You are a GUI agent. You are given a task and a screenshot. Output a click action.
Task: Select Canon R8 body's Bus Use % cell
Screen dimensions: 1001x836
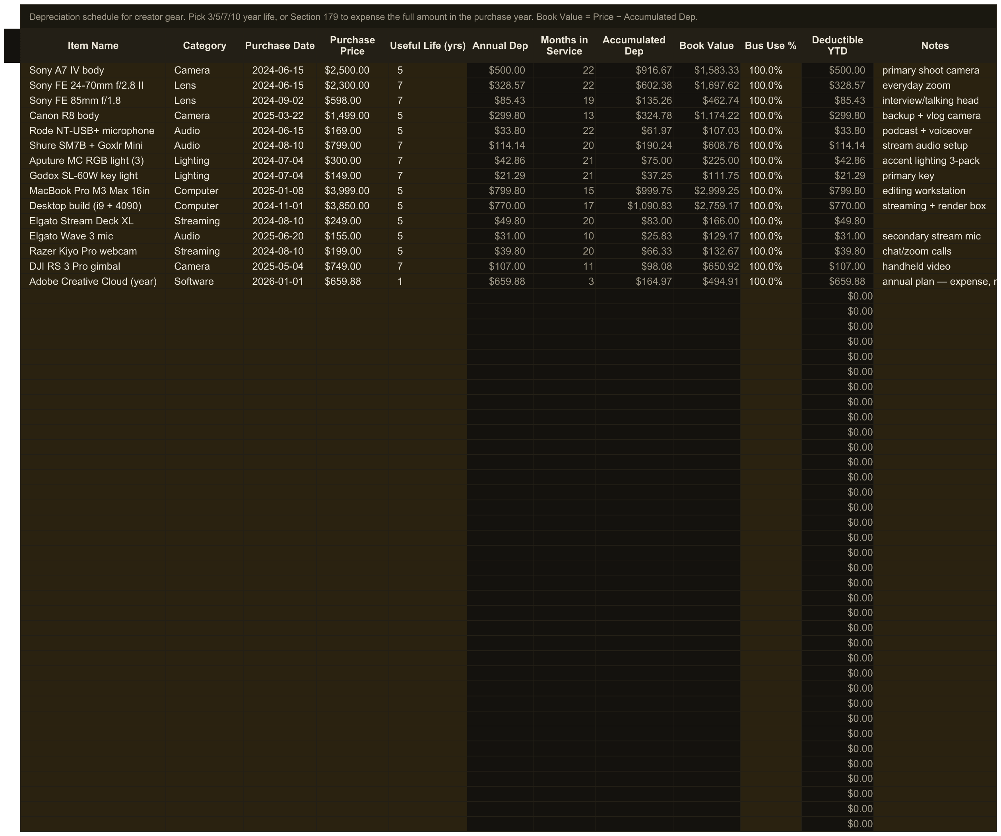click(771, 116)
